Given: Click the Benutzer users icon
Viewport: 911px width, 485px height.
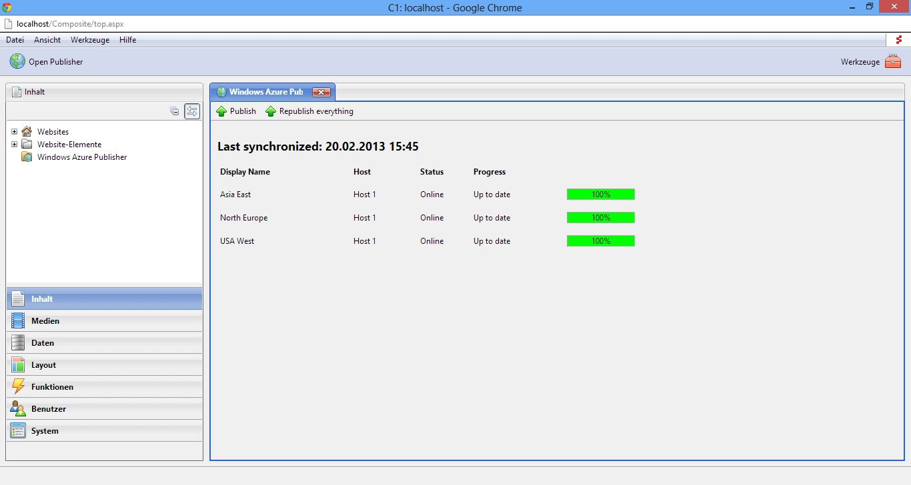Looking at the screenshot, I should point(18,409).
